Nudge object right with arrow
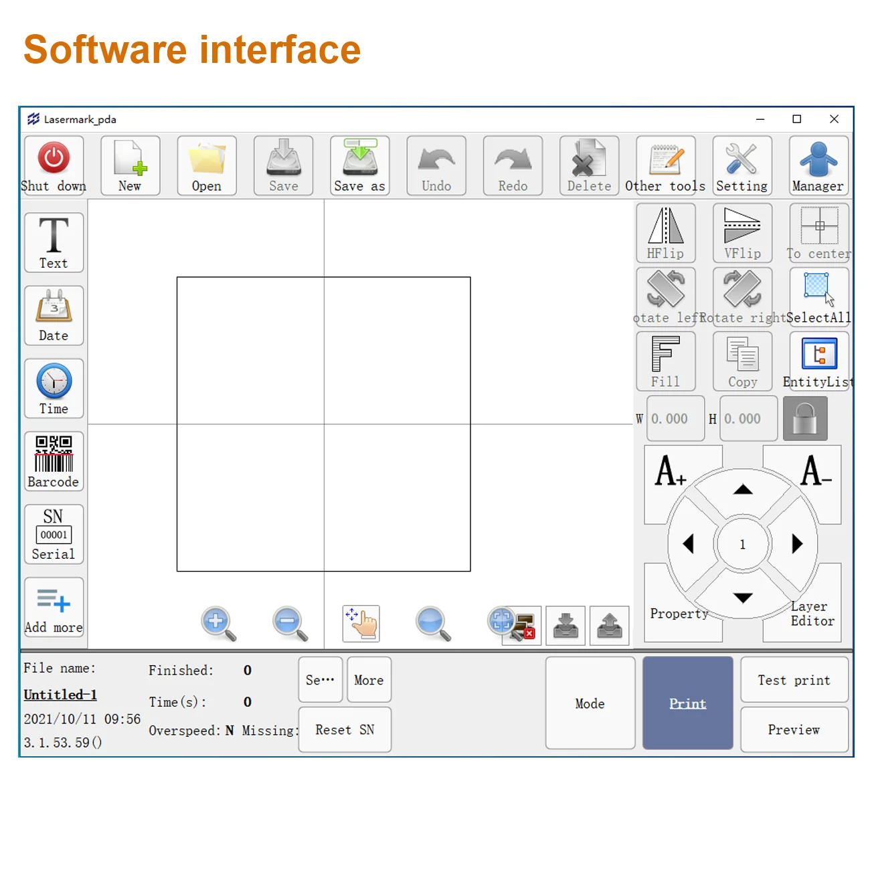 [796, 543]
